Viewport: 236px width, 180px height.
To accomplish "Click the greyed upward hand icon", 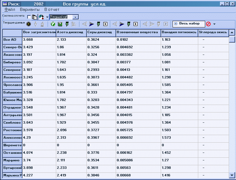I will coord(42,24).
